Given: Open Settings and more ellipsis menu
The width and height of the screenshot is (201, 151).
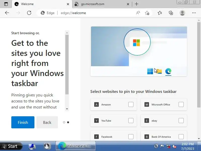Looking at the screenshot, I should click(x=194, y=13).
